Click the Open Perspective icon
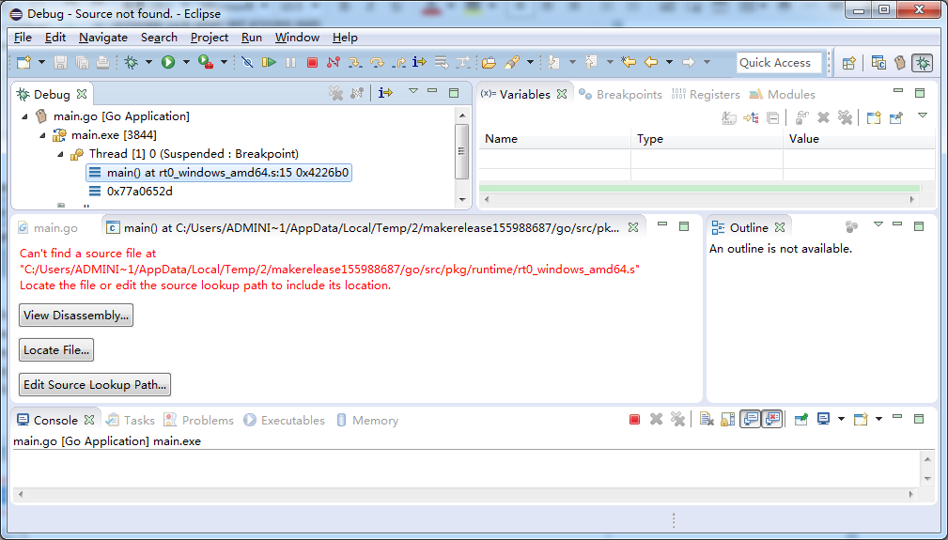948x540 pixels. 848,63
